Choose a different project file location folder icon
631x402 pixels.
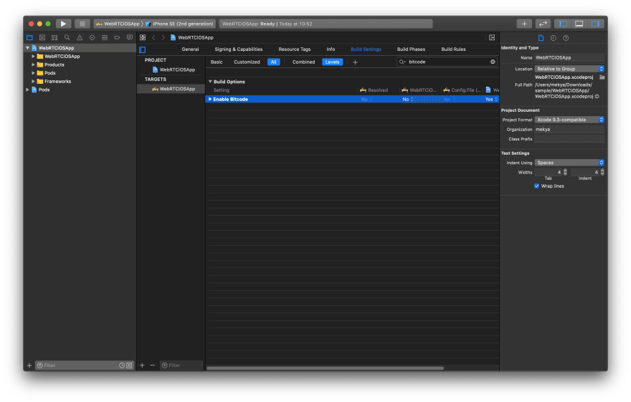coord(602,77)
